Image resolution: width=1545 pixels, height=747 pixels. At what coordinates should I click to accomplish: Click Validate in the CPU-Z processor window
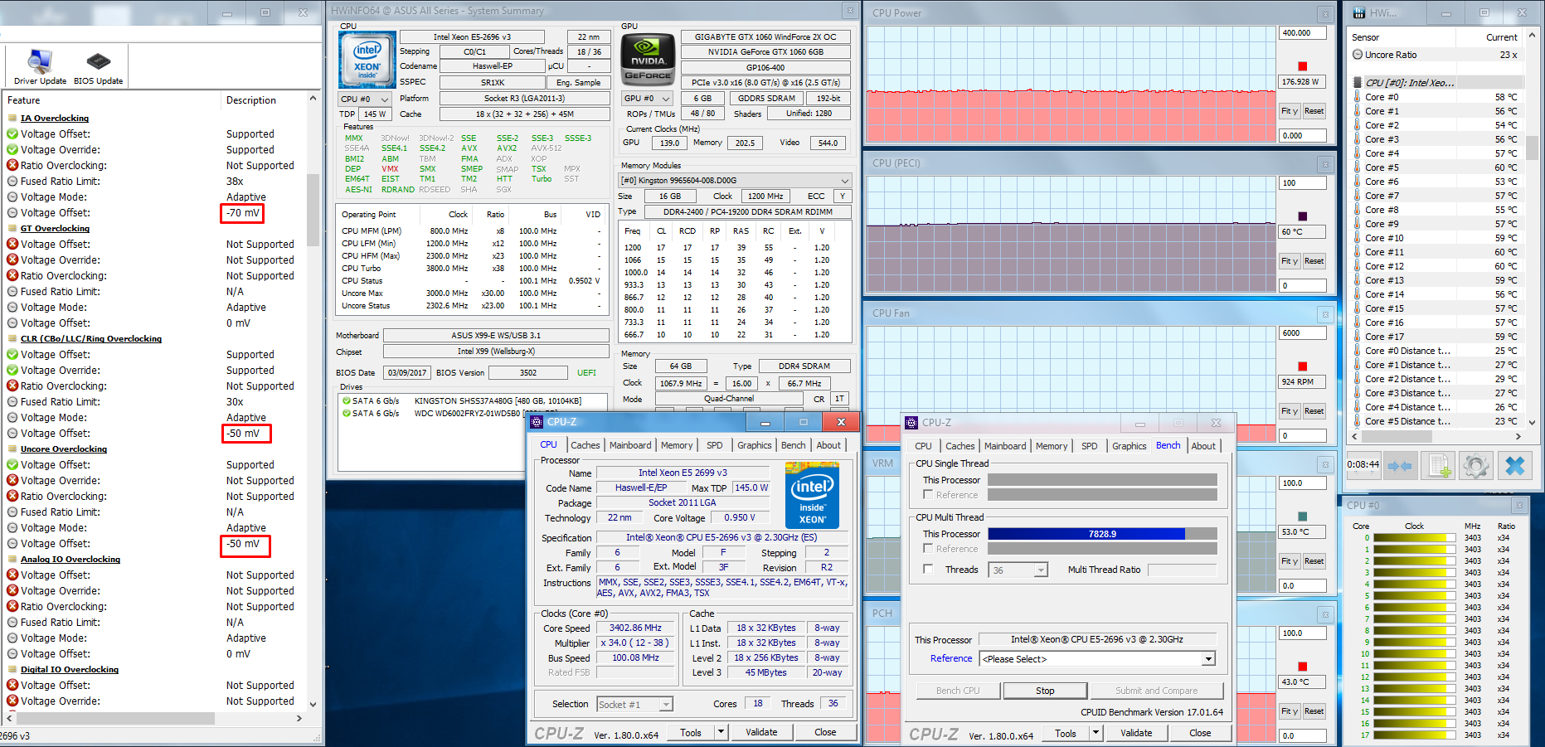(760, 732)
